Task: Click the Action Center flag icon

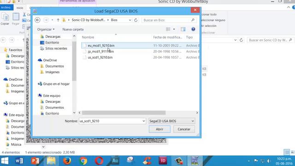Action: pyautogui.click(x=256, y=161)
